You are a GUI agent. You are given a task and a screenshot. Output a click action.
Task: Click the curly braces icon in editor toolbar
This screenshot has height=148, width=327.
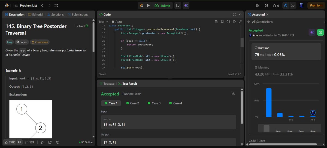coord(228,22)
